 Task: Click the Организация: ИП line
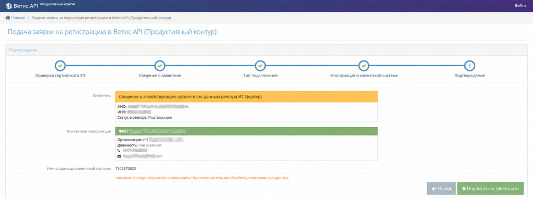(150, 140)
